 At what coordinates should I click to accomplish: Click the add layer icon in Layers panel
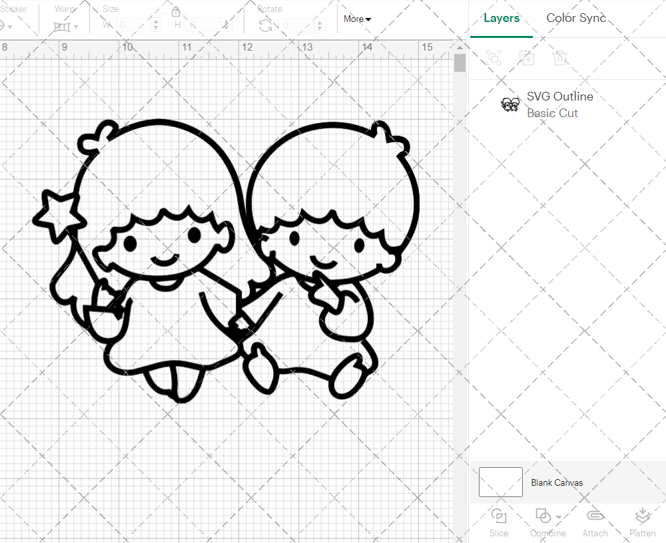527,59
